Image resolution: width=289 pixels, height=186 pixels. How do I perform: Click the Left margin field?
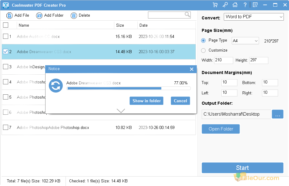point(229,93)
